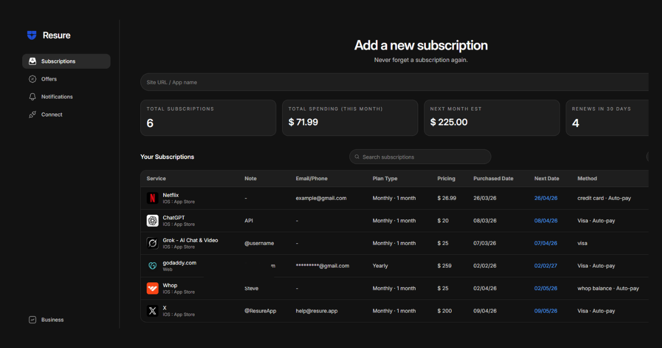Click the API note cell
Viewport: 662px width, 348px height.
(249, 221)
